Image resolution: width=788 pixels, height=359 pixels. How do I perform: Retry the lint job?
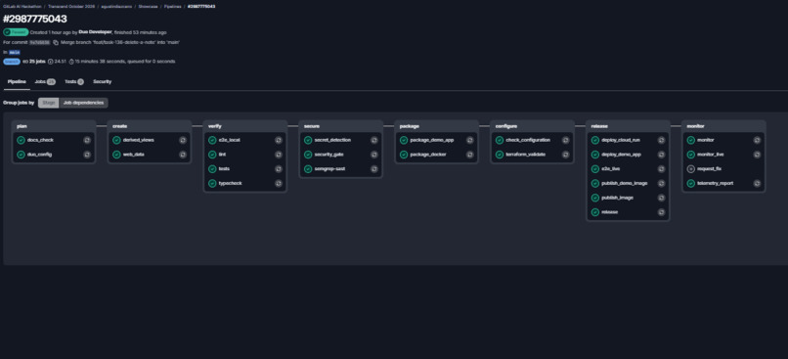click(x=279, y=155)
